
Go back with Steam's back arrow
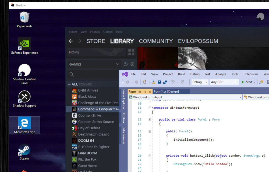(x=71, y=41)
